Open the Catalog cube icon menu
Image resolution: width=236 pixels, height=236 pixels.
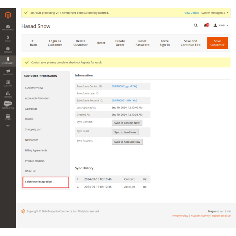pyautogui.click(x=8, y=49)
